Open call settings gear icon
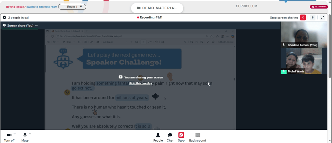Screen dimensions: 332x143 pyautogui.click(x=4, y=18)
